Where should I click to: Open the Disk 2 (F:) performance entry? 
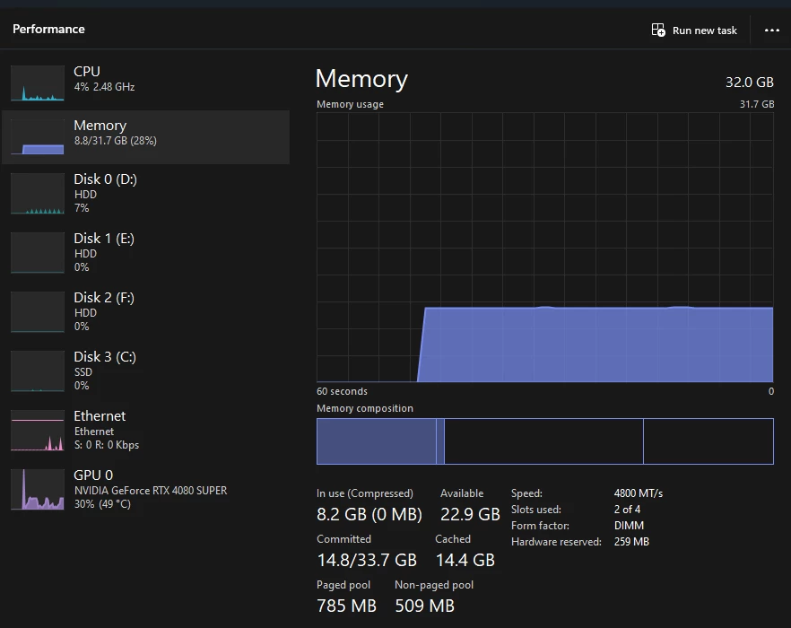145,311
